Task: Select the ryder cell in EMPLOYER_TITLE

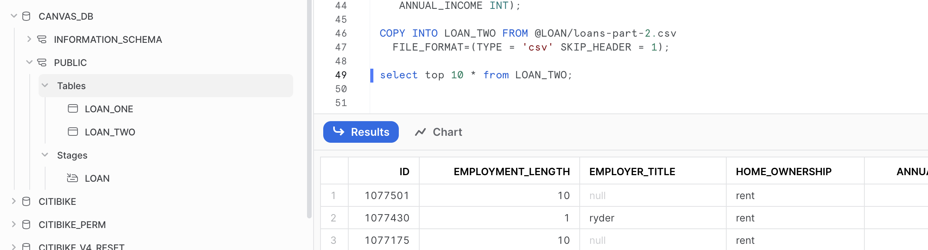Action: 602,218
